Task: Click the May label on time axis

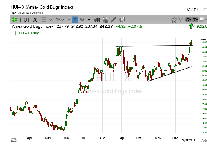Action: click(48, 138)
